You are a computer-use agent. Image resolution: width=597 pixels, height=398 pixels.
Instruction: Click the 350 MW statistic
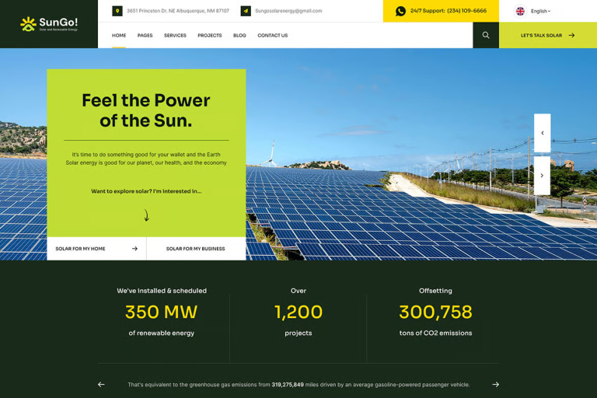[x=162, y=312]
